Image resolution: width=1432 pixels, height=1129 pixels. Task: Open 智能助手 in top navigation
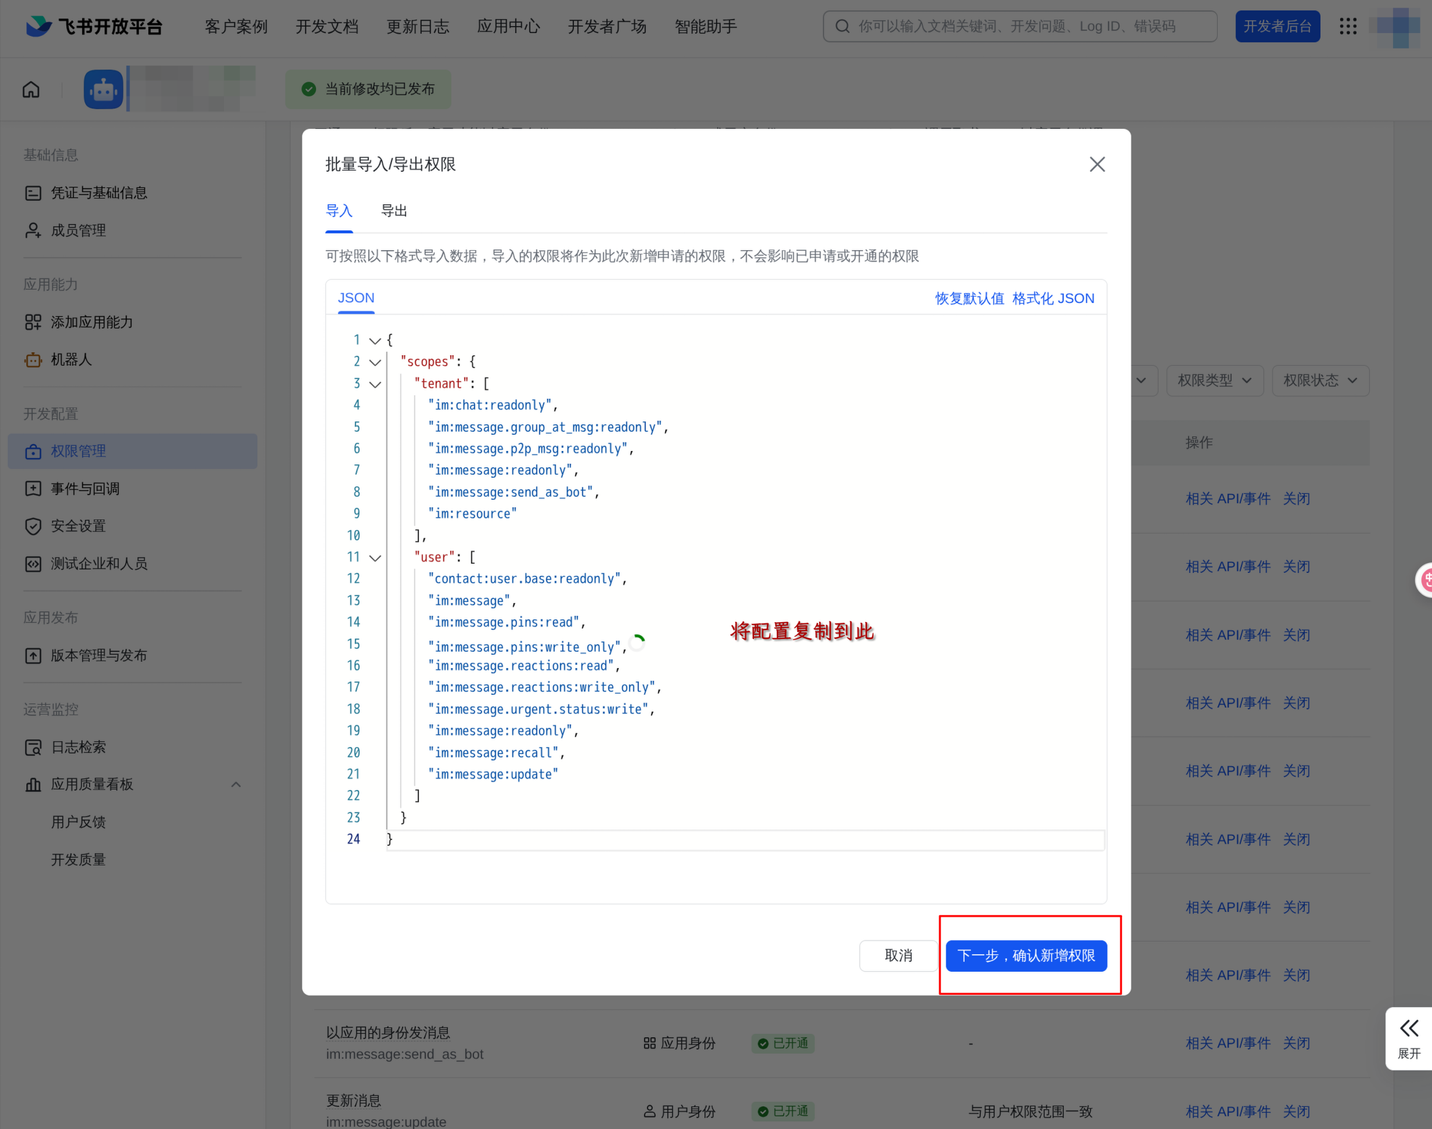tap(706, 27)
